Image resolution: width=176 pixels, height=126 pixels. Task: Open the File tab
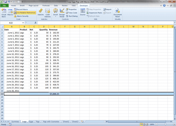point(4,5)
